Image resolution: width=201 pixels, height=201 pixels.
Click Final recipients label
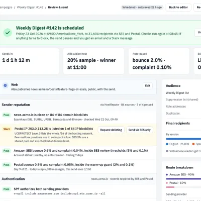point(178,123)
